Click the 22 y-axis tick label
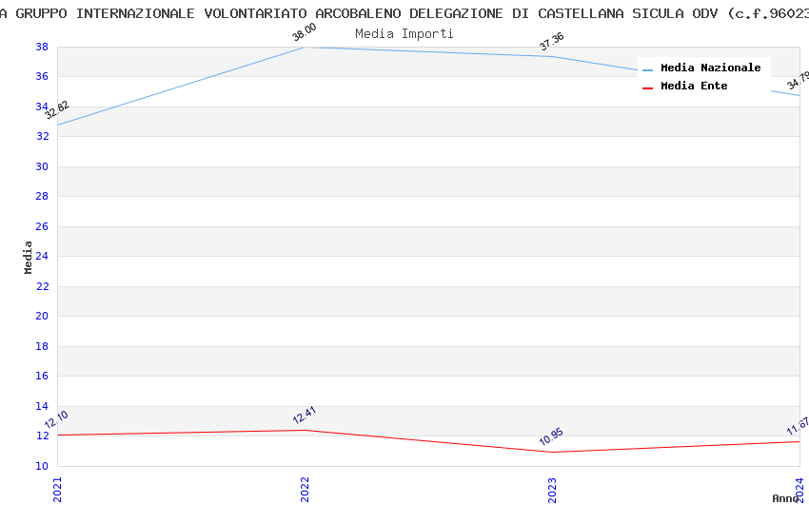This screenshot has height=523, width=809. coord(42,286)
